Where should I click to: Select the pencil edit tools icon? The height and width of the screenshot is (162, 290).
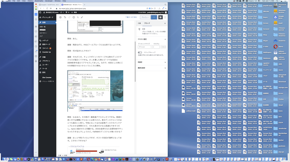click(x=83, y=17)
